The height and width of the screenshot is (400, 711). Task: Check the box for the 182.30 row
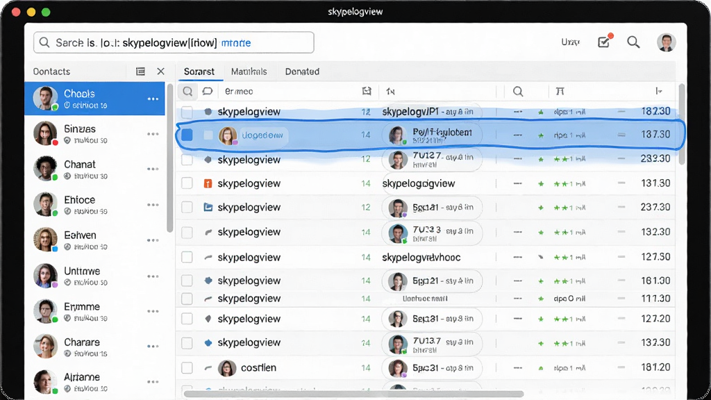(x=187, y=112)
